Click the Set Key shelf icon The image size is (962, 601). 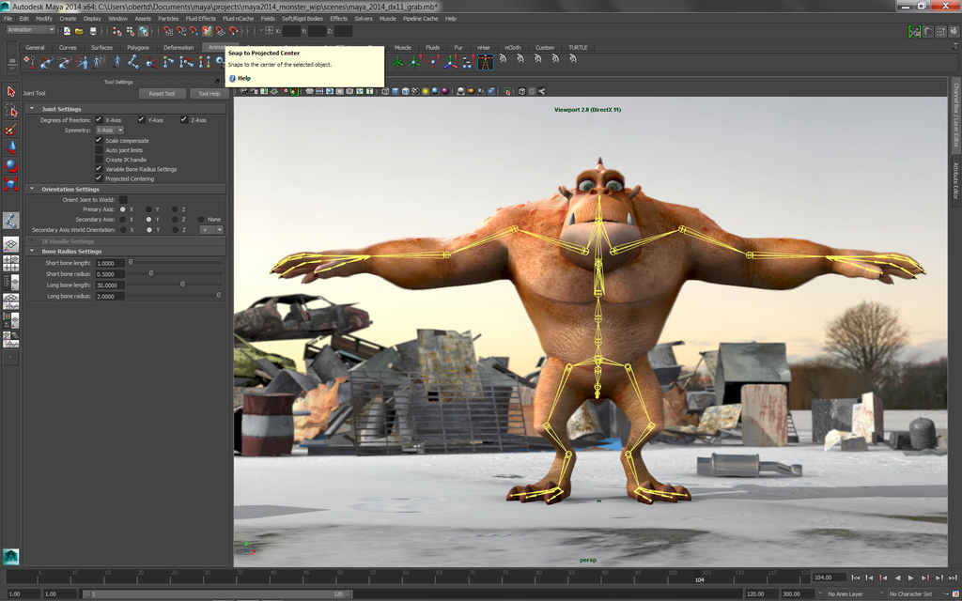29,61
